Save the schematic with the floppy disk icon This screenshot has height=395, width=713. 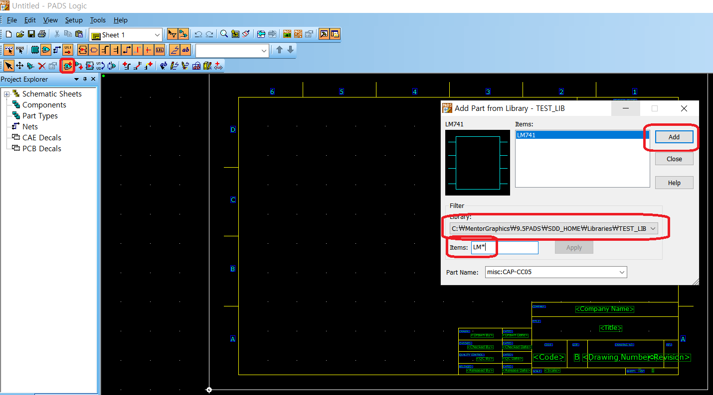point(31,34)
